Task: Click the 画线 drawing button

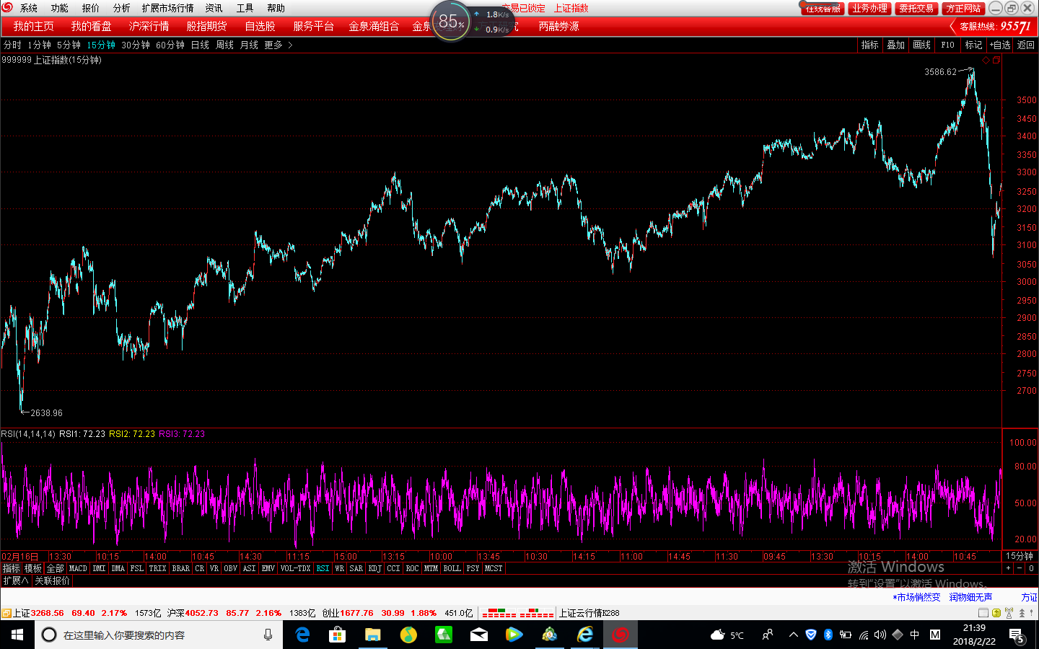Action: [x=922, y=45]
